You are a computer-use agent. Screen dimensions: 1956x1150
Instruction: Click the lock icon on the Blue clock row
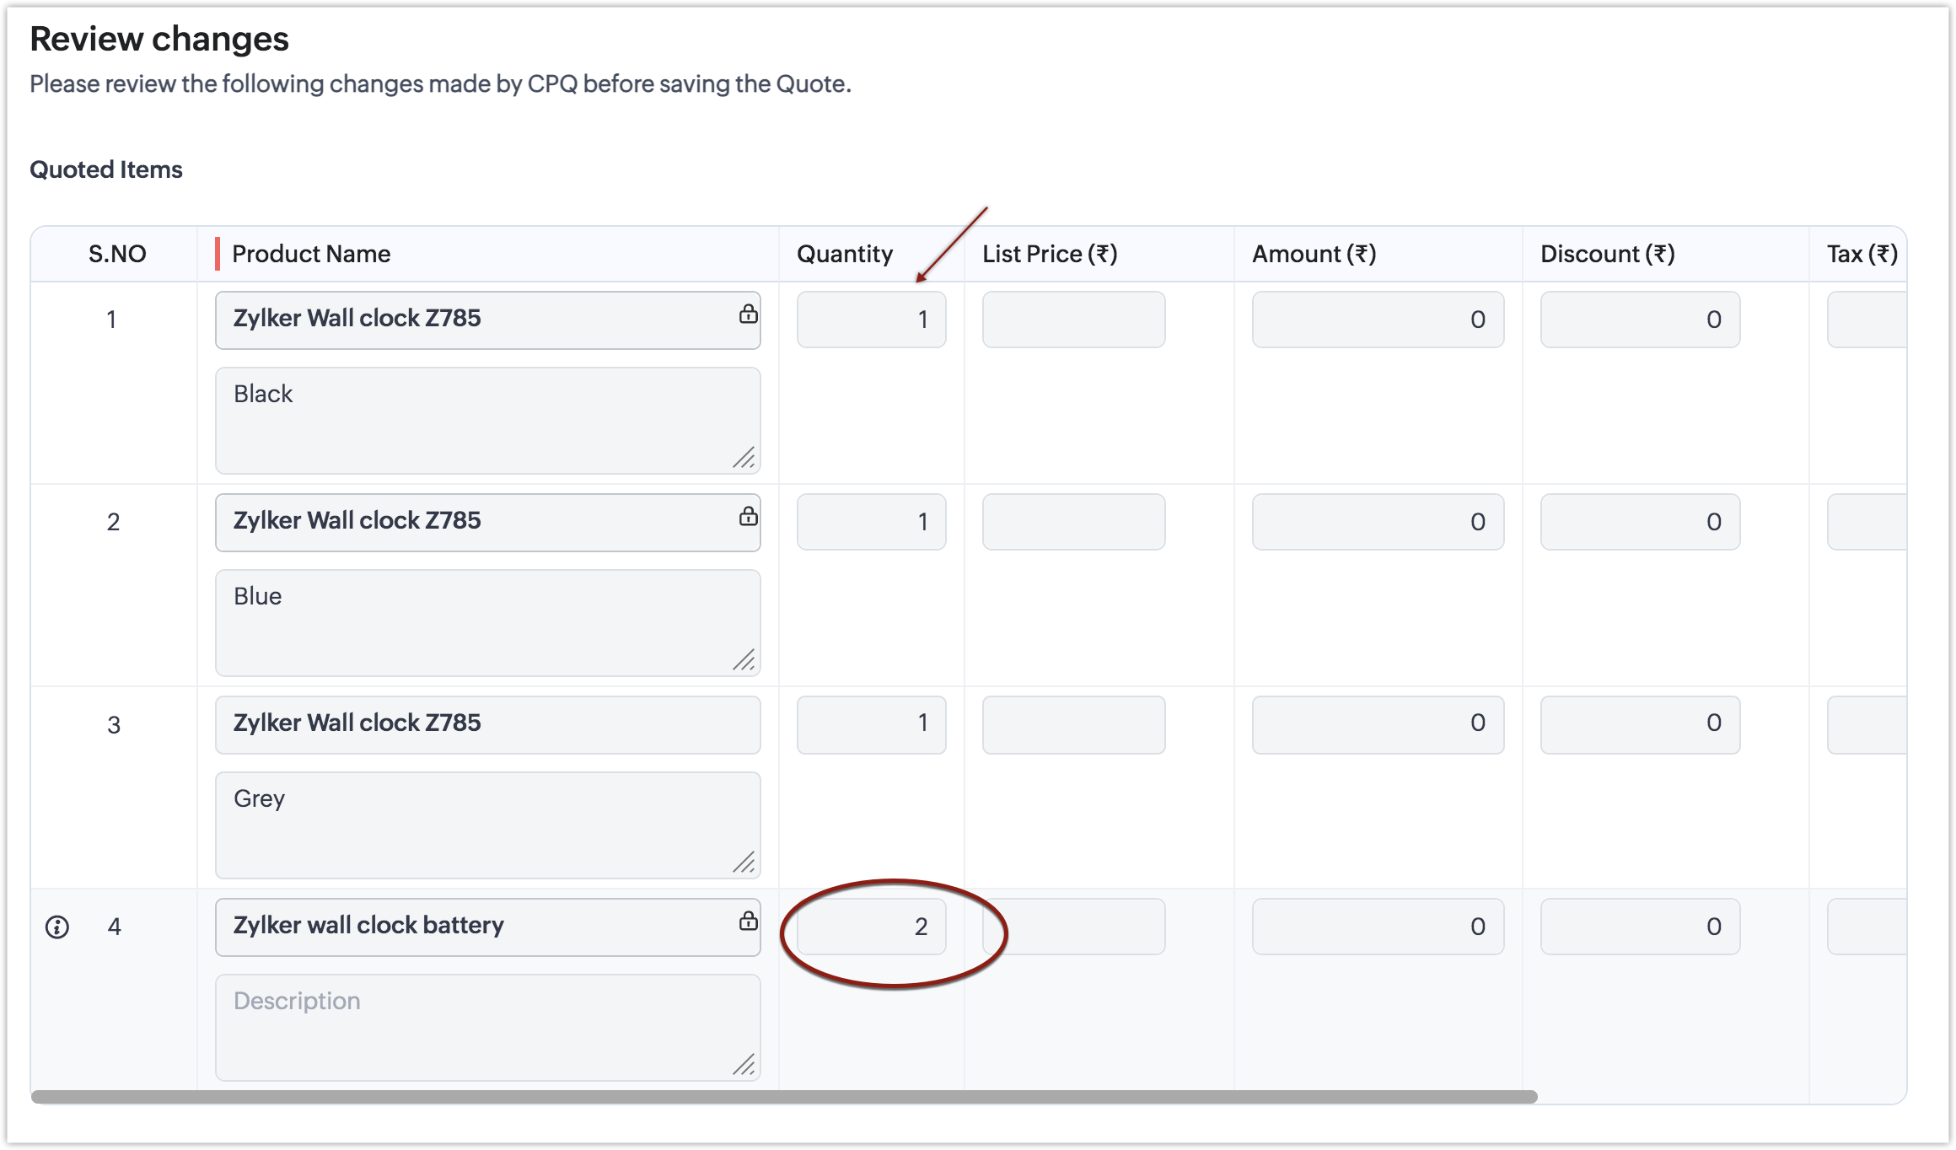pos(748,517)
